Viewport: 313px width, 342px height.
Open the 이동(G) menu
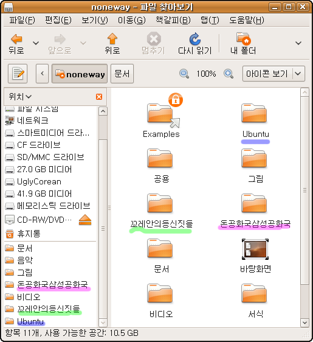click(x=131, y=20)
